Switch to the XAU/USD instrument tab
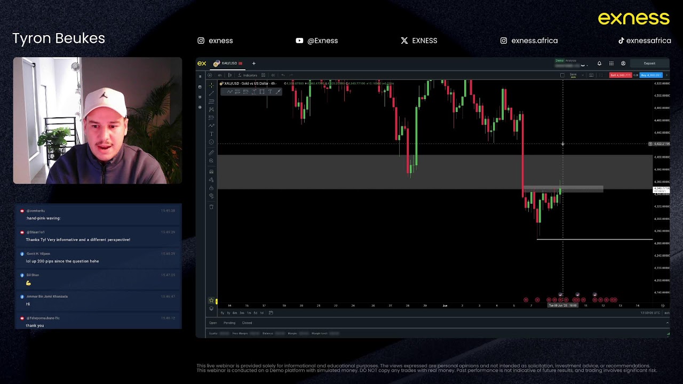 [228, 63]
